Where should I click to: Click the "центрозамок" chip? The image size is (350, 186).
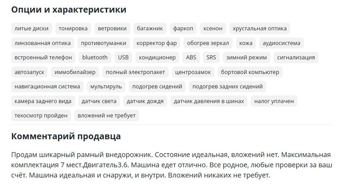[193, 72]
